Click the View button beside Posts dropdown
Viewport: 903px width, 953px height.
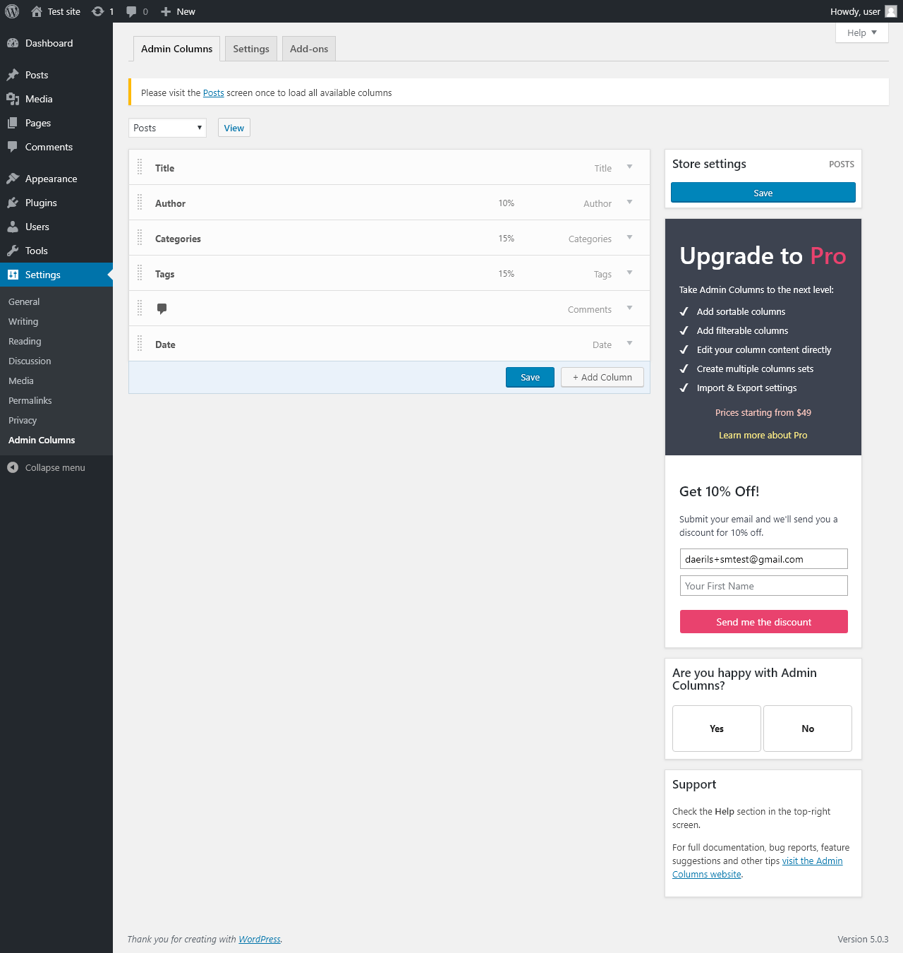coord(234,128)
